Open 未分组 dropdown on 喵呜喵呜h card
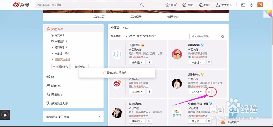 point(137,121)
